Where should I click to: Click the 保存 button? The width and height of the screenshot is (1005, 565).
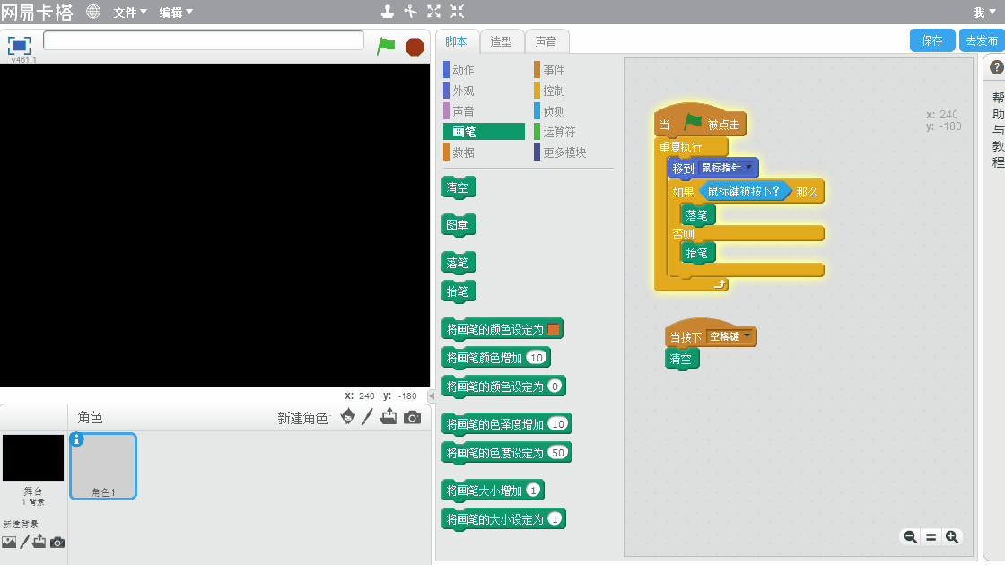coord(932,40)
